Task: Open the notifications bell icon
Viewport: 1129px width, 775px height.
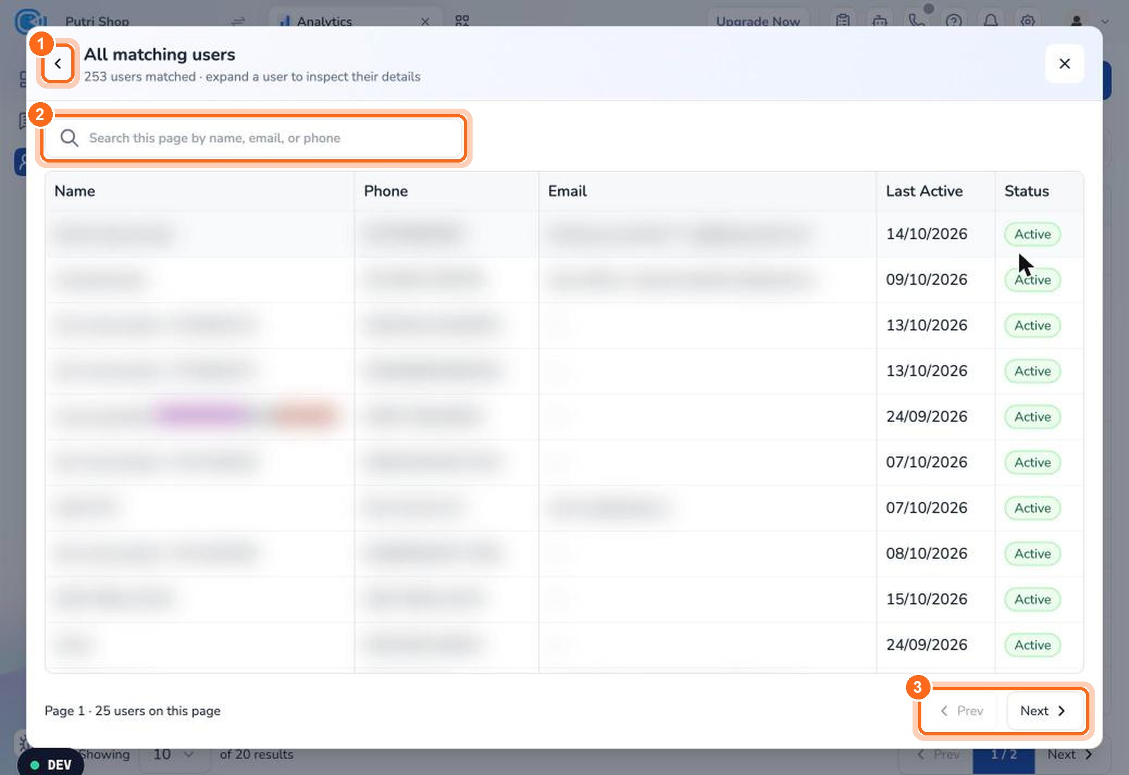Action: (x=990, y=21)
